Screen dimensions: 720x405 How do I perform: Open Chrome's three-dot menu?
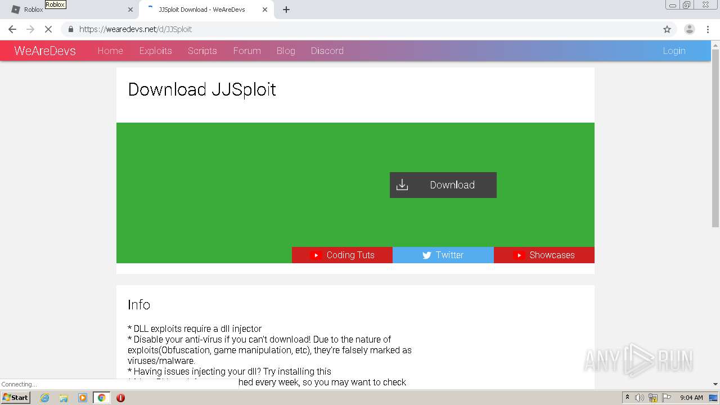point(708,29)
